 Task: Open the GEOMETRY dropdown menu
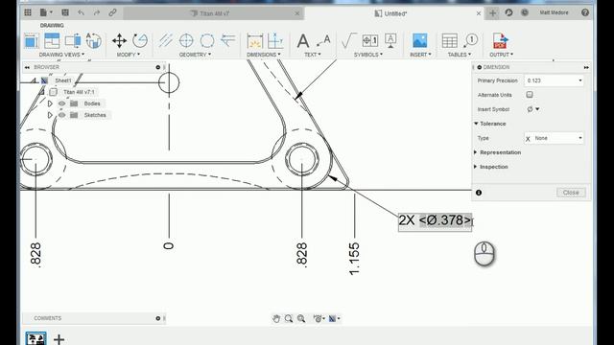click(x=195, y=55)
